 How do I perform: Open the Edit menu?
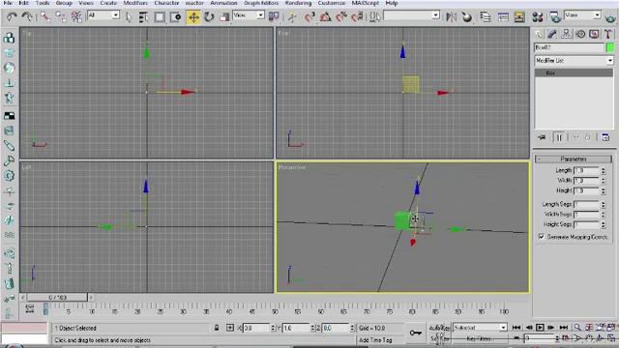(23, 3)
